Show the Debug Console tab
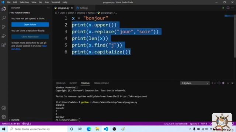 (x=101, y=83)
